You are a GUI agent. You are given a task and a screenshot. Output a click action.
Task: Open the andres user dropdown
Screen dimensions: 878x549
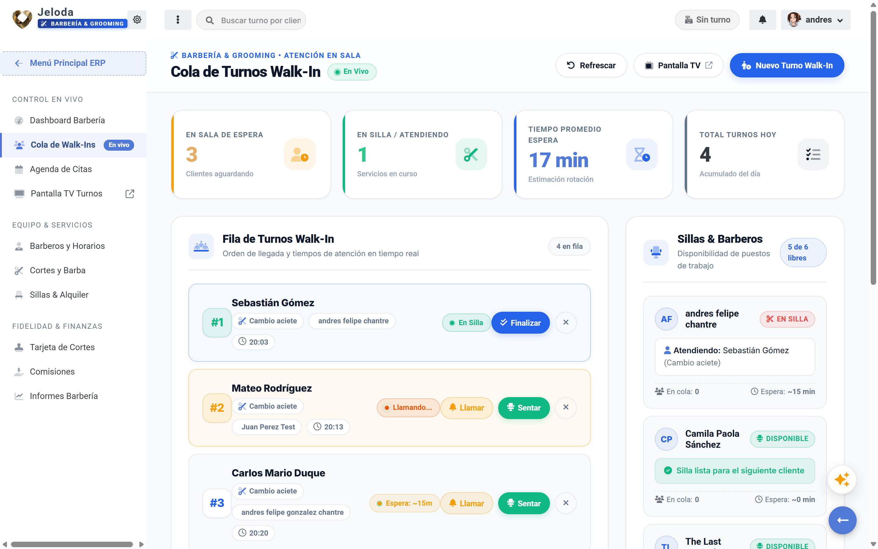[x=815, y=20]
